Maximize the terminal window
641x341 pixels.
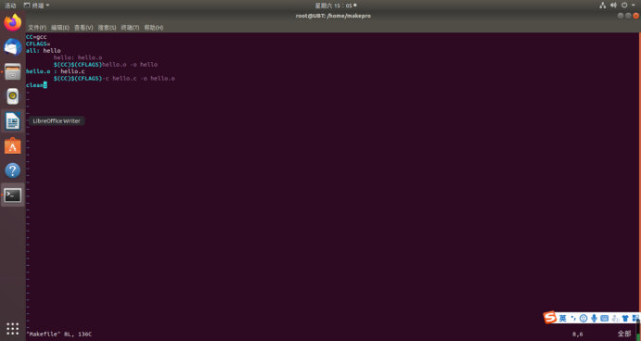(628, 16)
